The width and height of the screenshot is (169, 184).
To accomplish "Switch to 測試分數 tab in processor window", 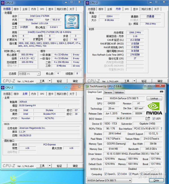I will tap(61, 9).
